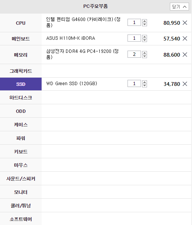This screenshot has height=225, width=192.
Task: Delete the WD Green SSD item
Action: tap(185, 84)
